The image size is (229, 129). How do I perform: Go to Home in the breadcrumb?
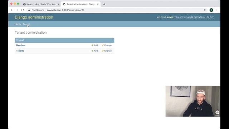(18, 24)
